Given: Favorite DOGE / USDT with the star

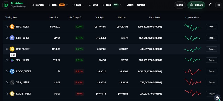Looking at the screenshot, I should click(7, 93).
